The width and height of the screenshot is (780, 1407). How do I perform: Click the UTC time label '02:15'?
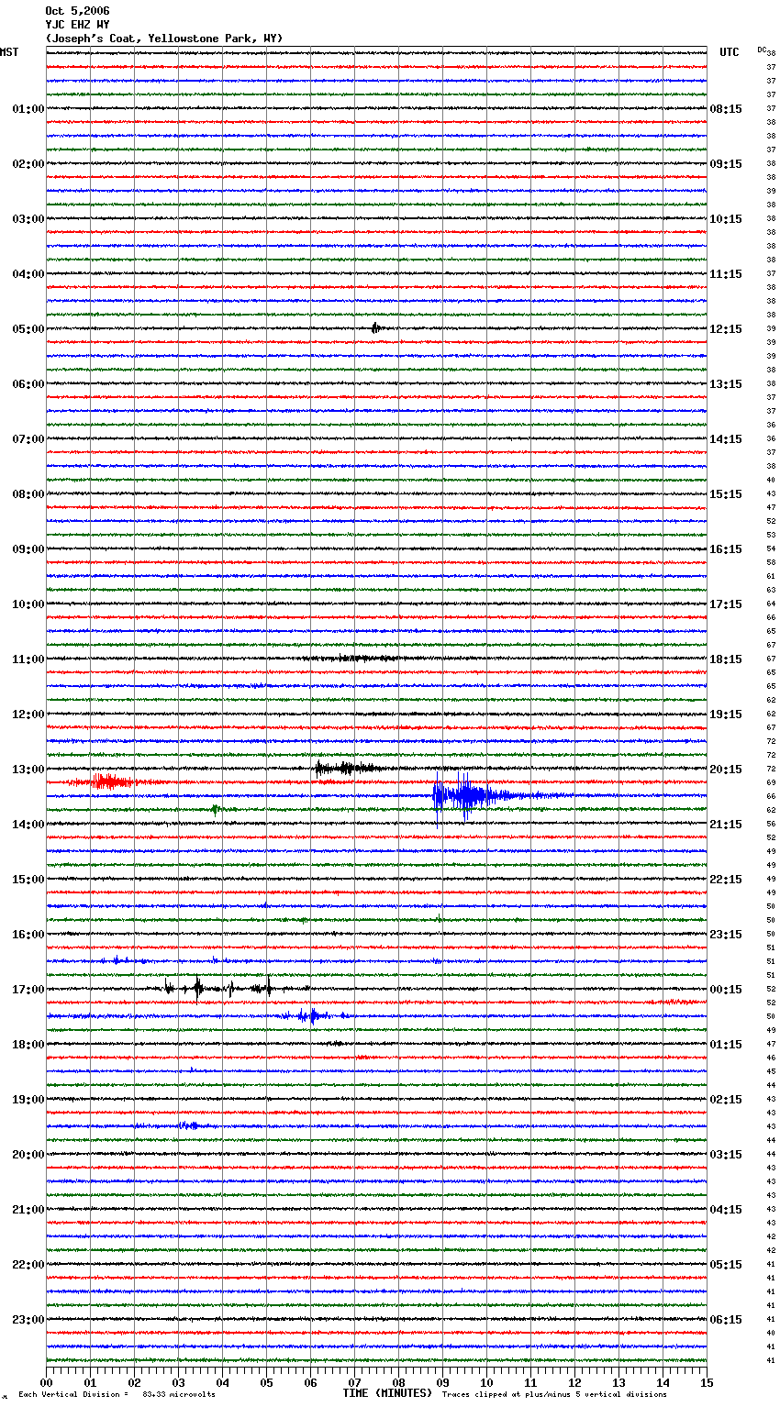click(726, 1100)
